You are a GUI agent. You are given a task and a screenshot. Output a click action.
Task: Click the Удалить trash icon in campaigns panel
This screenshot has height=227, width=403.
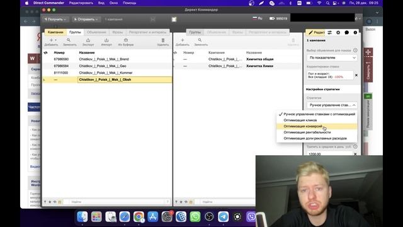click(163, 40)
